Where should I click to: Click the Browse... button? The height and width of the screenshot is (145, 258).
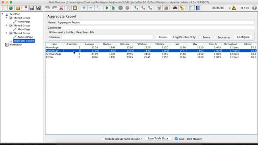163,37
